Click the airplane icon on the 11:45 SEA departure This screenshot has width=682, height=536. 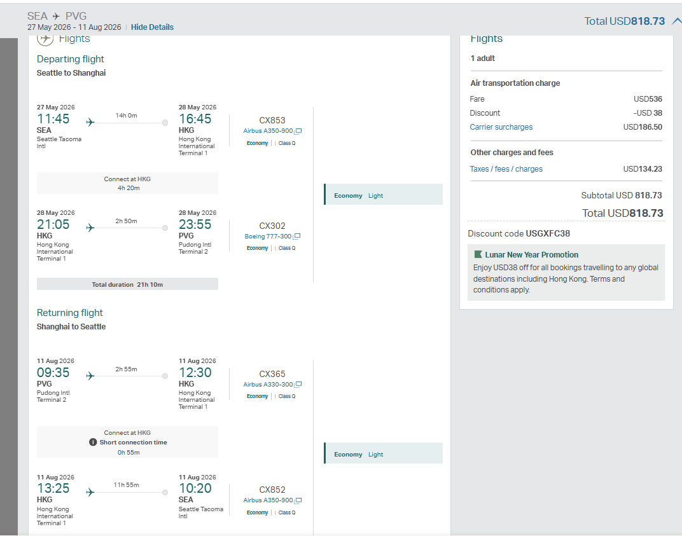(90, 122)
